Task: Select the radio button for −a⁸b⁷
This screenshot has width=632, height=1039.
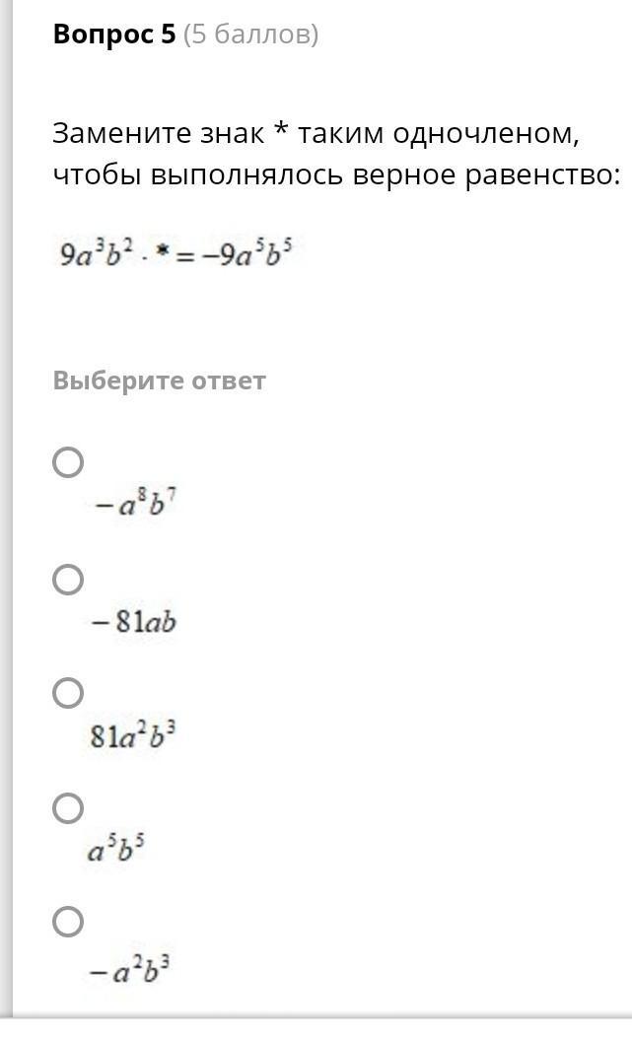Action: coord(68,462)
